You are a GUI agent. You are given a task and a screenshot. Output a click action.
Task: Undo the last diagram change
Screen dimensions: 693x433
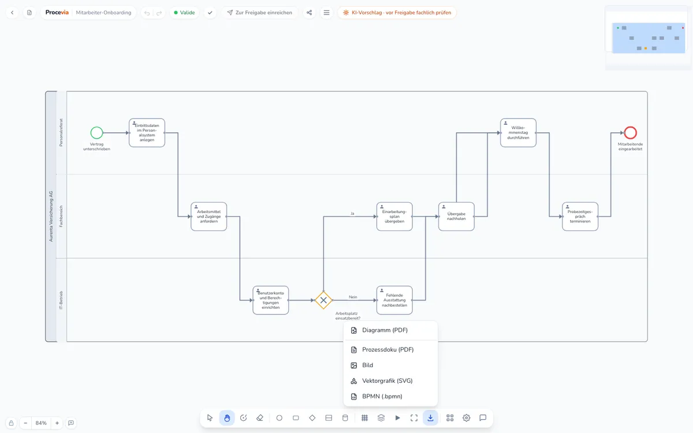[147, 13]
